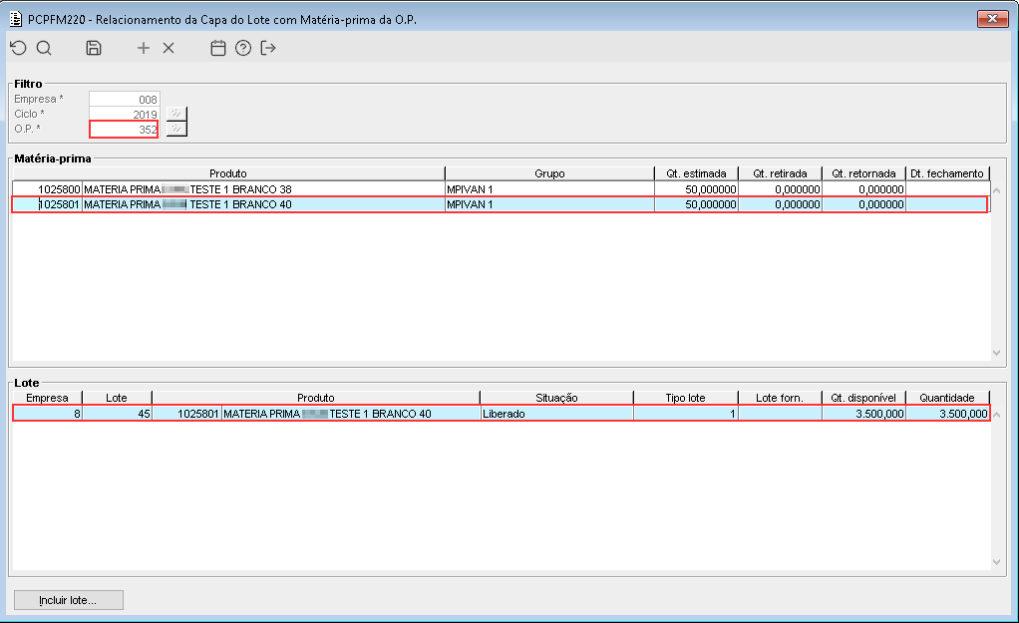The image size is (1019, 623).
Task: Click the Grupo column header
Action: click(x=549, y=173)
